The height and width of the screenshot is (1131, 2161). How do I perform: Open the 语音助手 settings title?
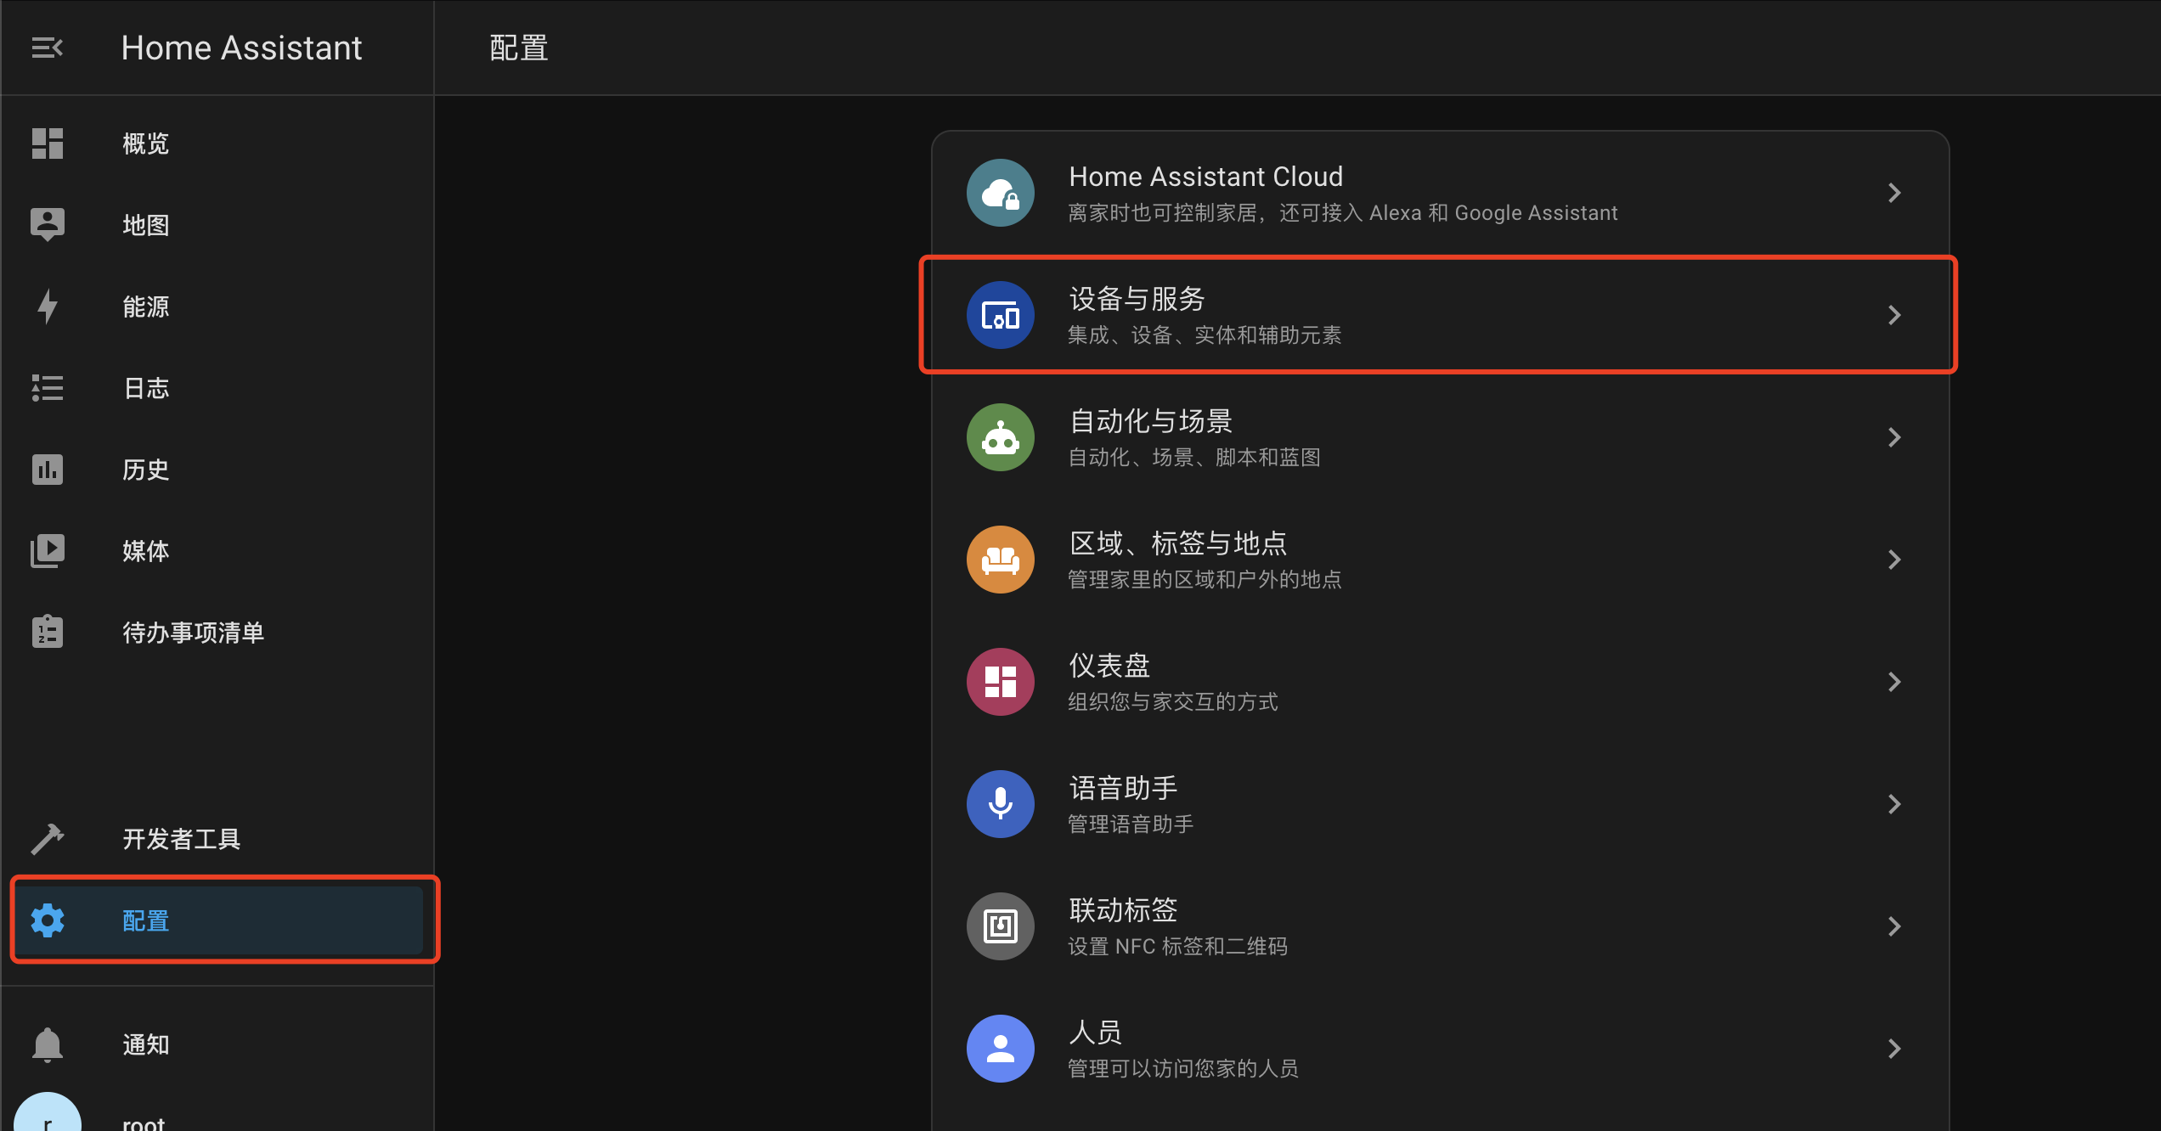(1123, 788)
